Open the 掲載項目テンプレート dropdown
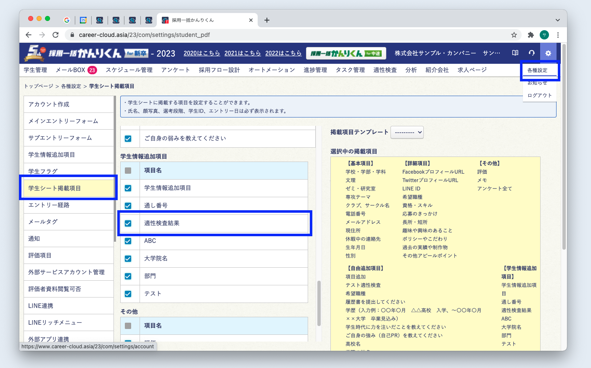The height and width of the screenshot is (368, 591). (x=407, y=132)
